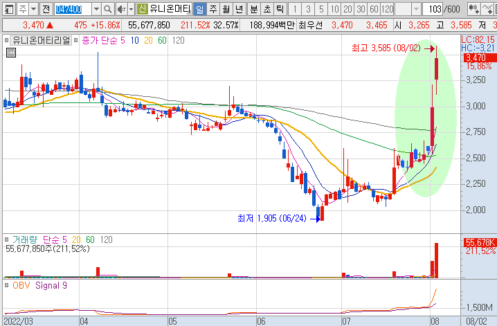Image resolution: width=497 pixels, height=326 pixels.
Task: Switch to 초 second chart period
Action: [267, 9]
